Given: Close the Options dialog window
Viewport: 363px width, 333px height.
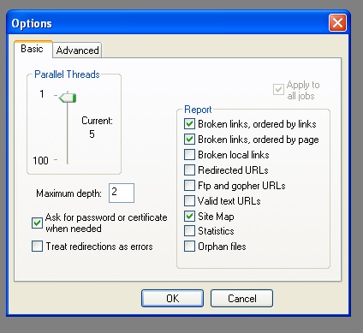Looking at the screenshot, I should (337, 22).
